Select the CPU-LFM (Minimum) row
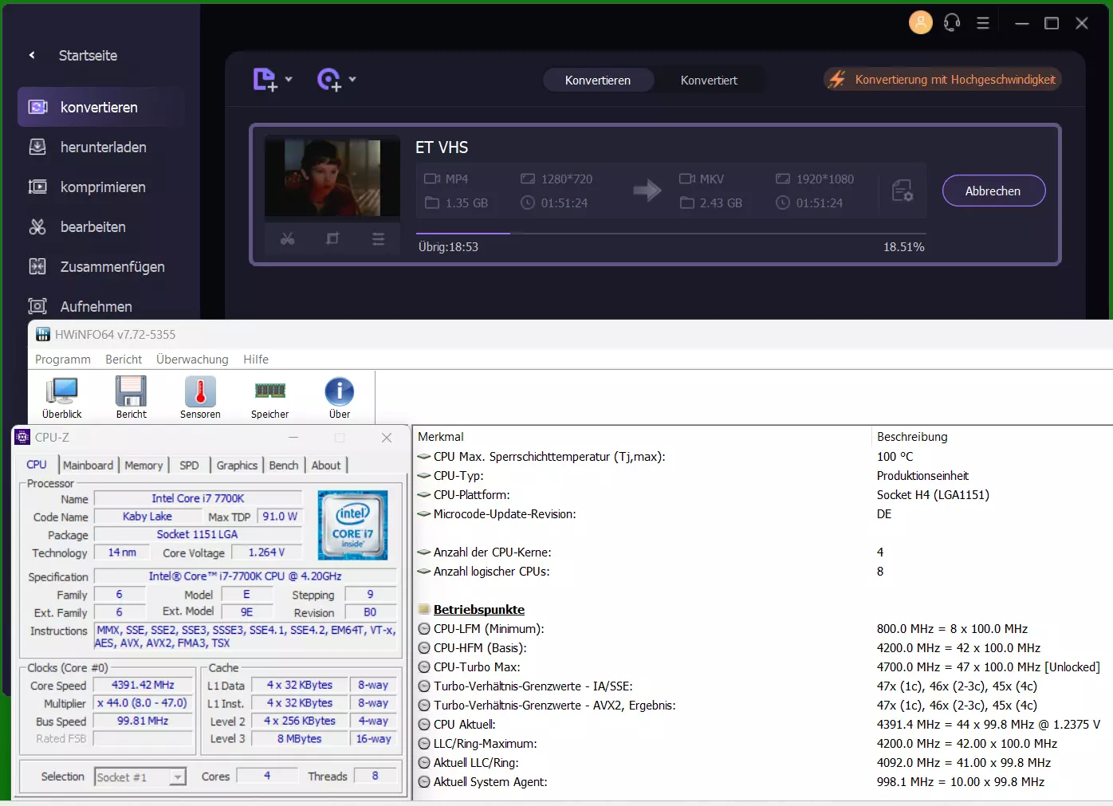The width and height of the screenshot is (1113, 806). [762, 629]
